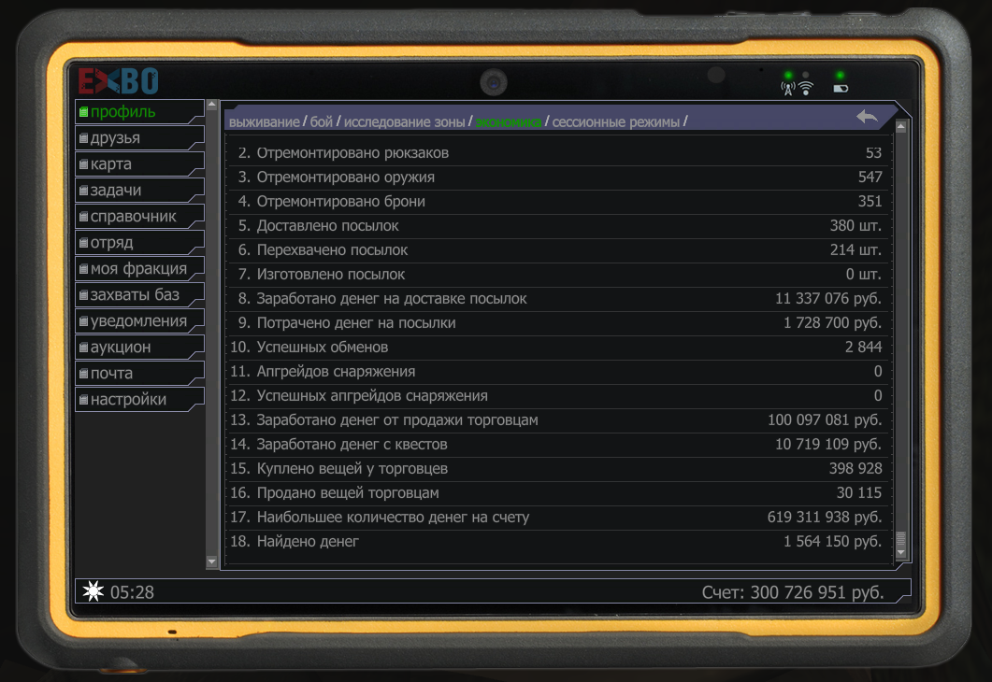Click the EXBO logo
Image resolution: width=992 pixels, height=682 pixels.
pos(119,81)
